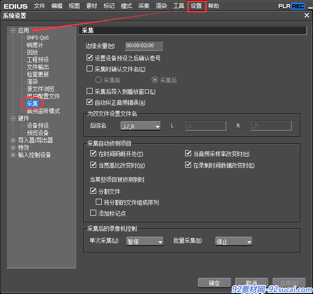Toggle 当宽高比改变时 checkbox
This screenshot has height=294, width=313.
(93, 165)
